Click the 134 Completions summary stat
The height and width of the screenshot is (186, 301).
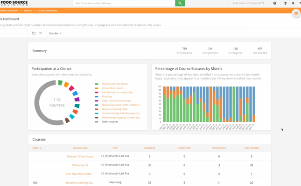(x=210, y=51)
